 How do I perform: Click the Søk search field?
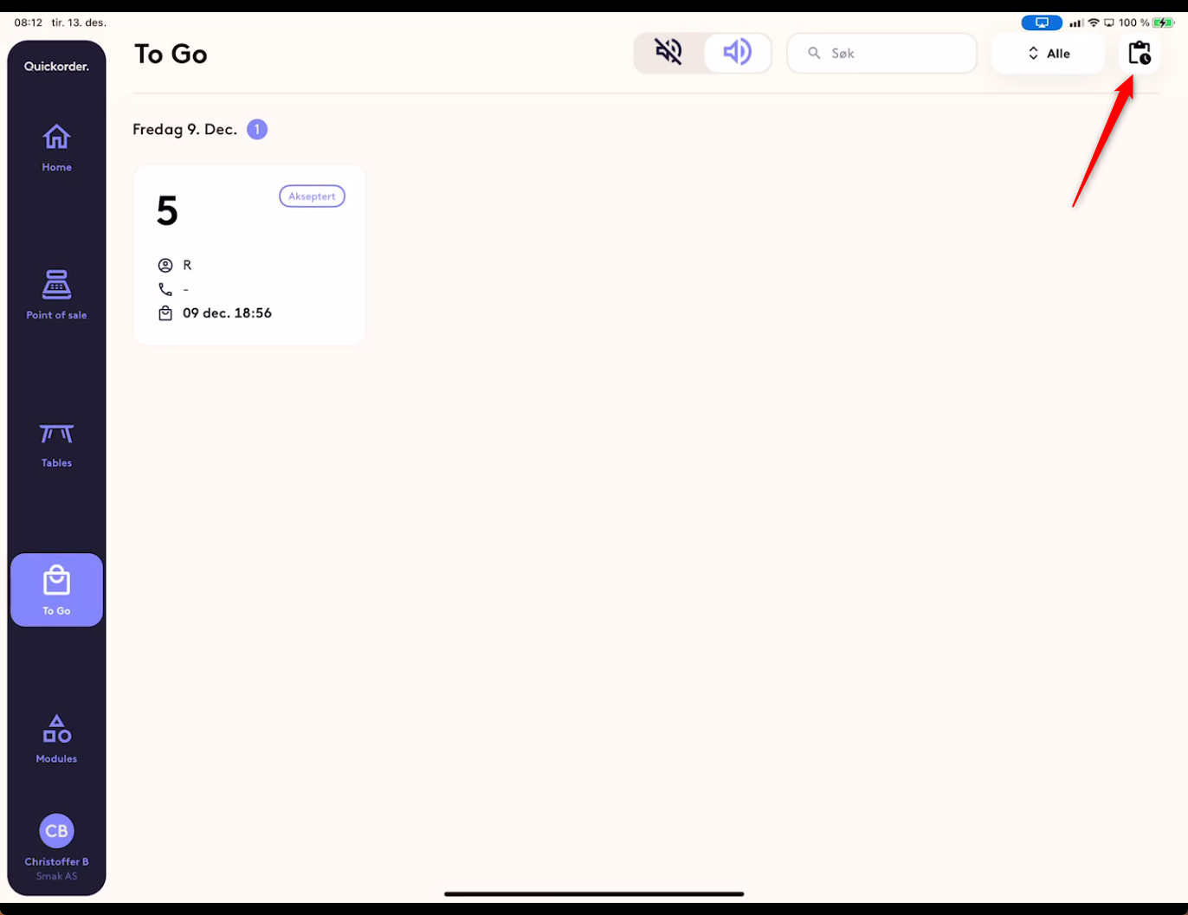[881, 54]
